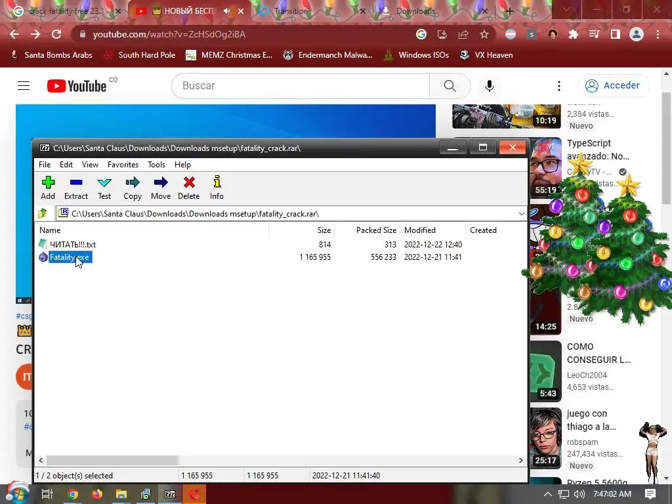Go back in Chrome browser
This screenshot has height=504, width=672.
tap(14, 34)
